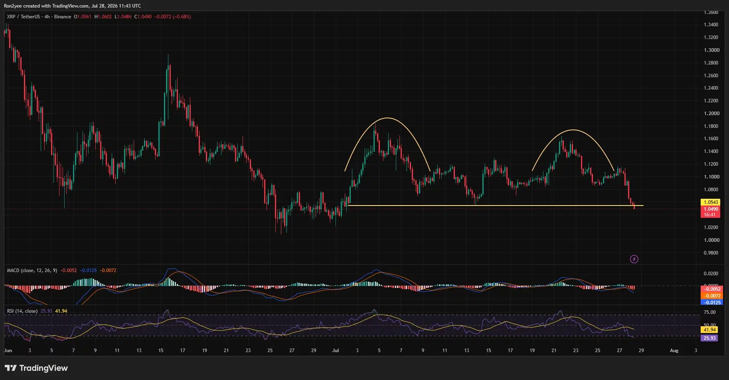The image size is (729, 380).
Task: Click the close price value C1.0490
Action: coord(143,17)
